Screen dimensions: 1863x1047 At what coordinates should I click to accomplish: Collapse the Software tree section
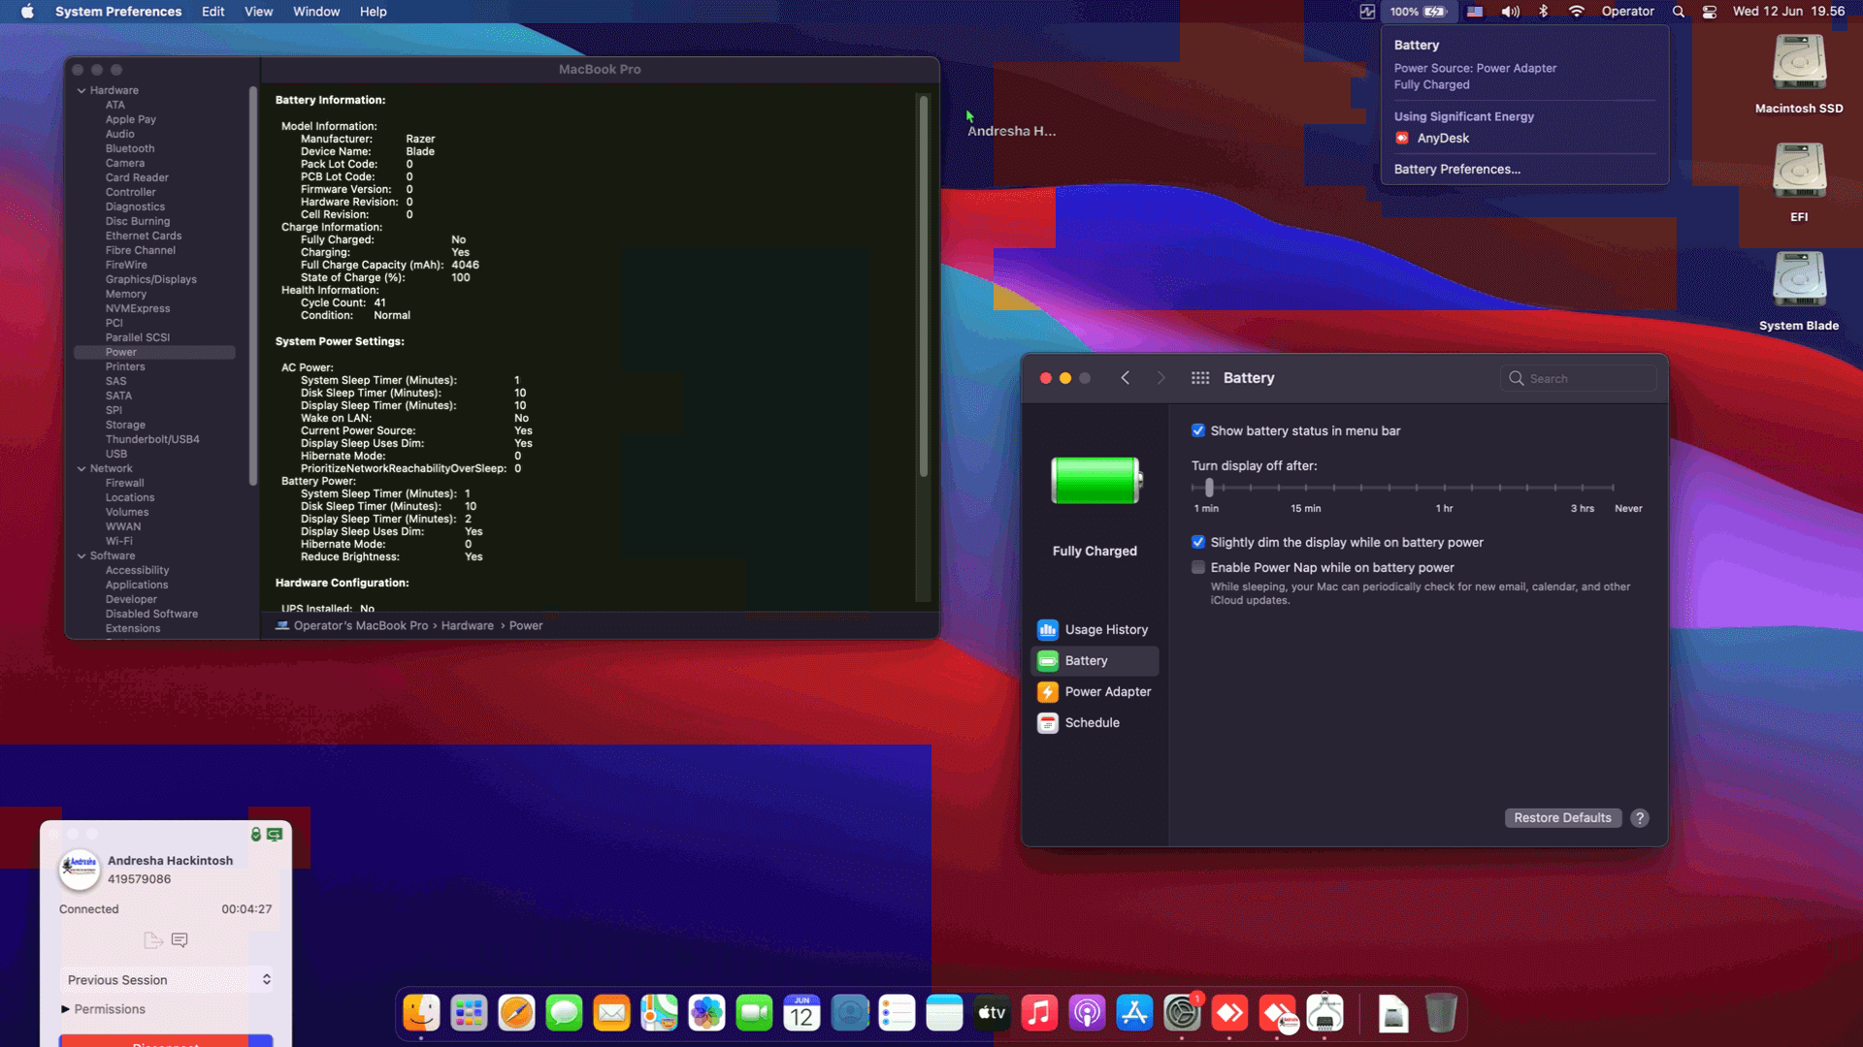82,555
